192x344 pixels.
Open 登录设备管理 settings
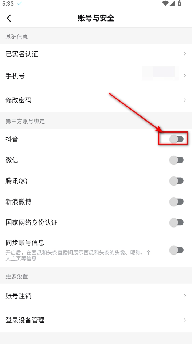pyautogui.click(x=96, y=320)
